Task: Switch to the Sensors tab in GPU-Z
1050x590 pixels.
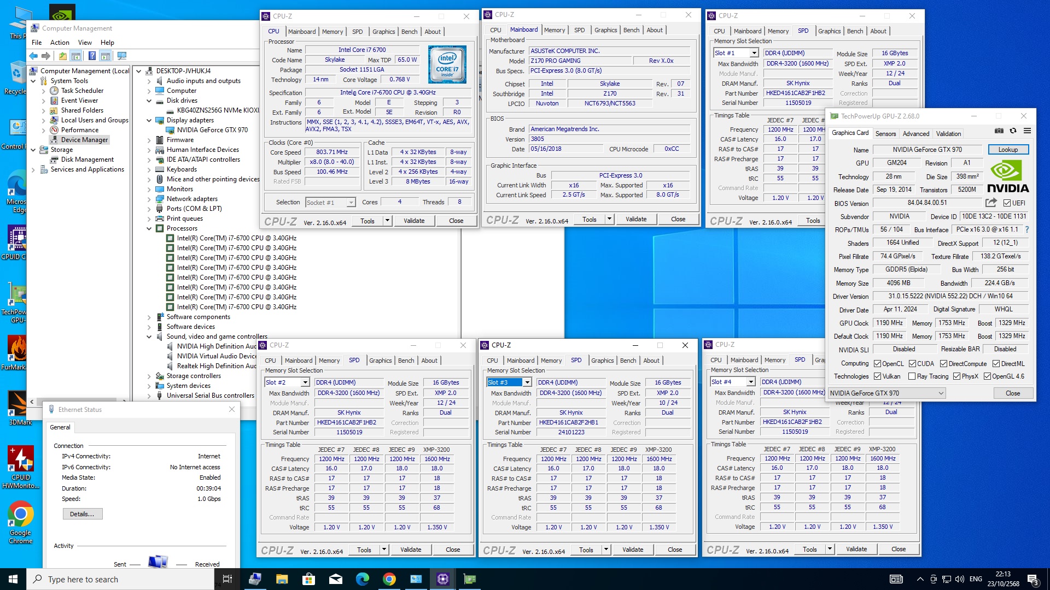Action: point(885,133)
